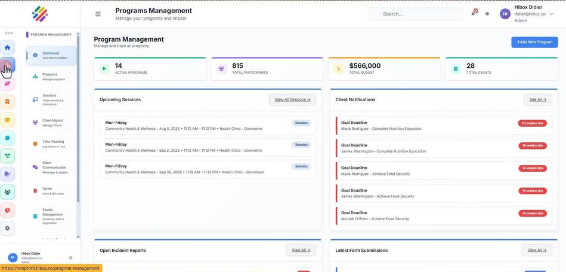The image size is (566, 272).
Task: Open the pink handshake icon in rail
Action: (7, 83)
